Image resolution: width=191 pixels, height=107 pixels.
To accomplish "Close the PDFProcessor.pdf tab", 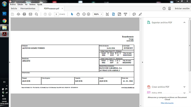I will pyautogui.click(x=62, y=8).
